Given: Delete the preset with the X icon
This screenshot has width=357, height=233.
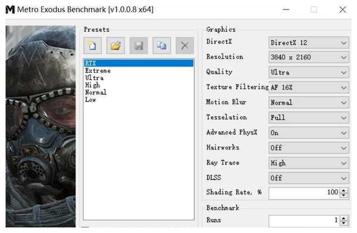Looking at the screenshot, I should click(x=185, y=46).
